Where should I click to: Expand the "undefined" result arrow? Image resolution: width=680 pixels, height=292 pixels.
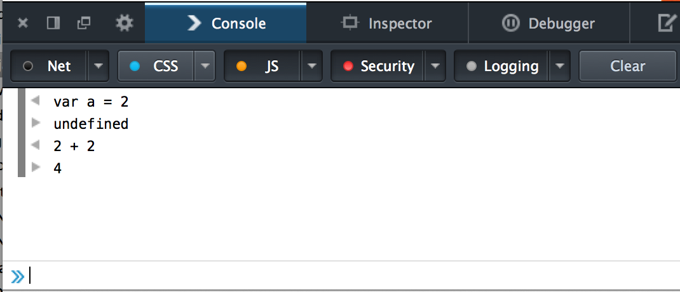(36, 123)
